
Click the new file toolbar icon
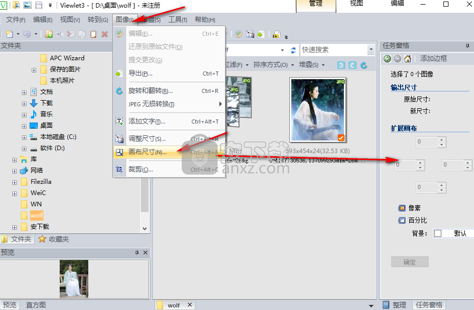coord(10,34)
